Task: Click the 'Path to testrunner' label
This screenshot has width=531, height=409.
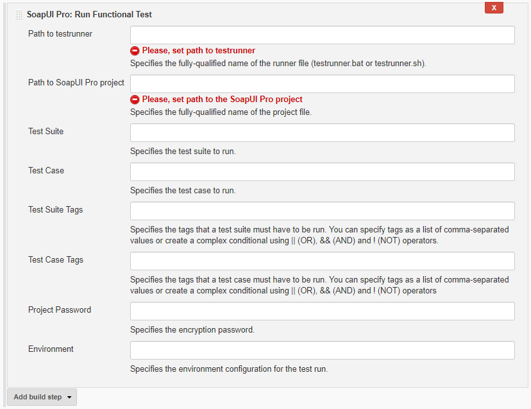Action: coord(60,34)
